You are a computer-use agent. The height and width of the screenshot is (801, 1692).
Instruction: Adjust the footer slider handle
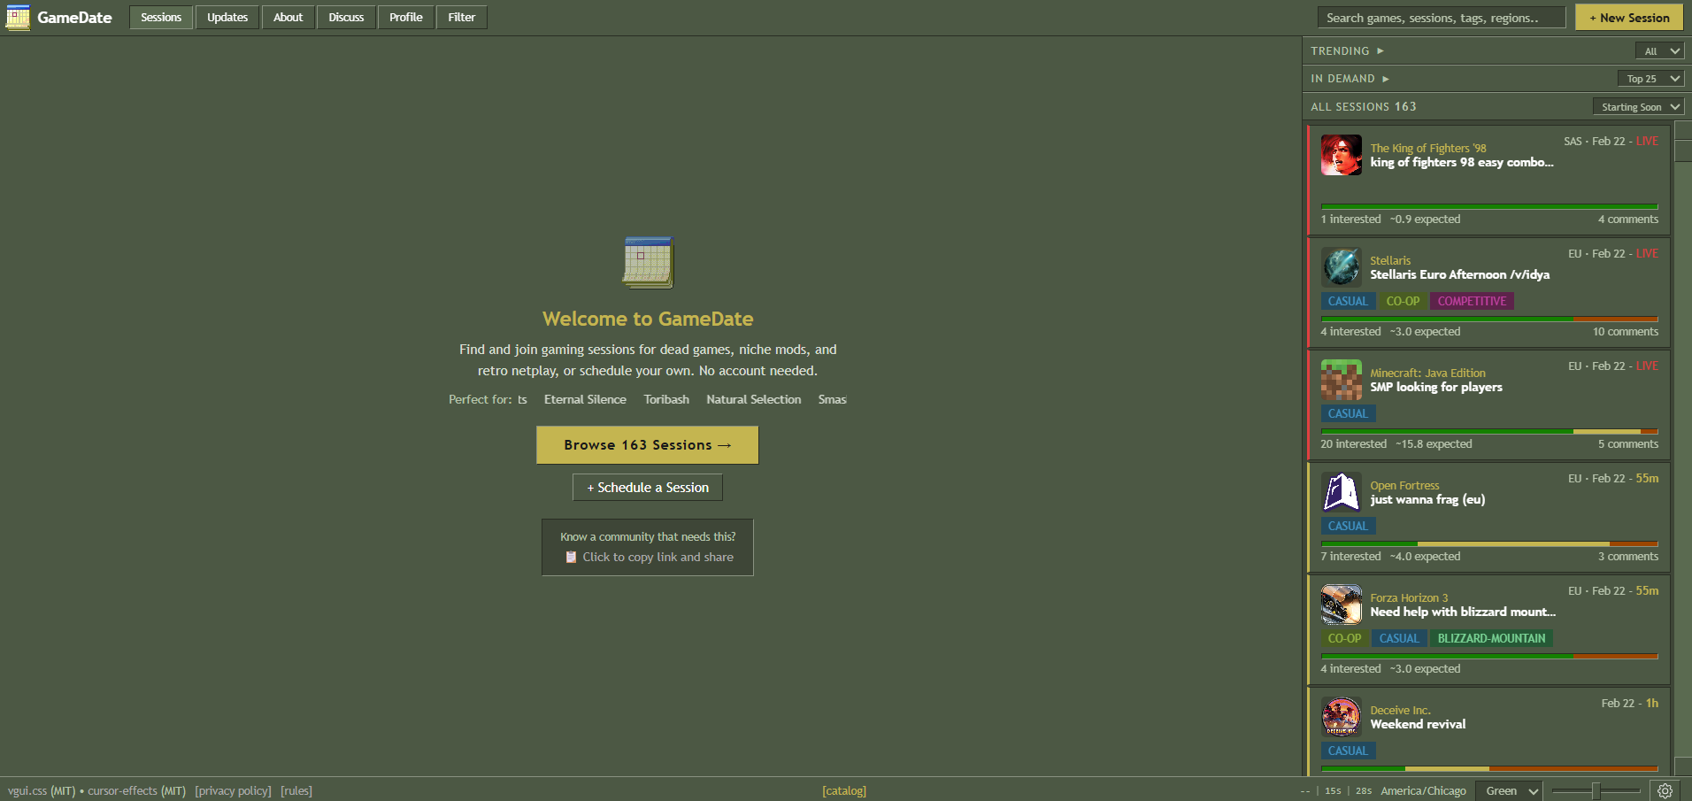point(1596,791)
